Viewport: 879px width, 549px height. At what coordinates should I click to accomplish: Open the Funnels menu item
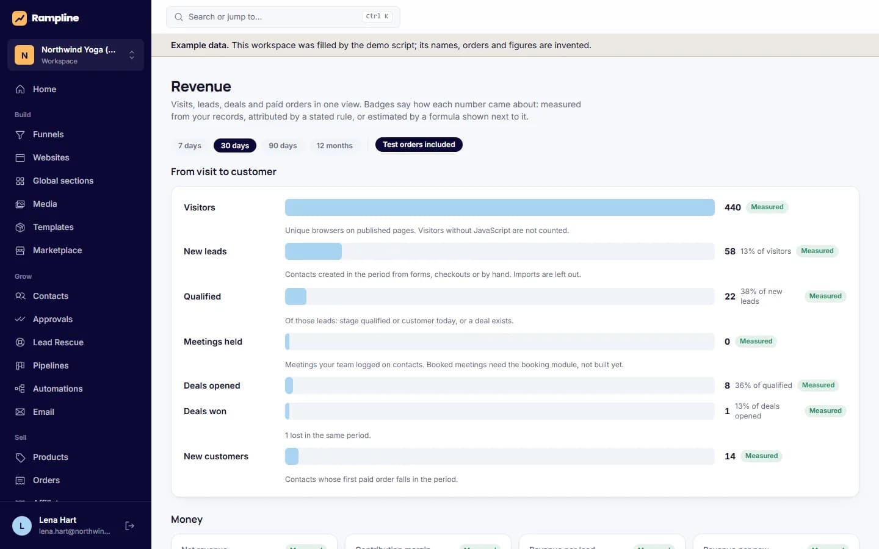(76, 134)
